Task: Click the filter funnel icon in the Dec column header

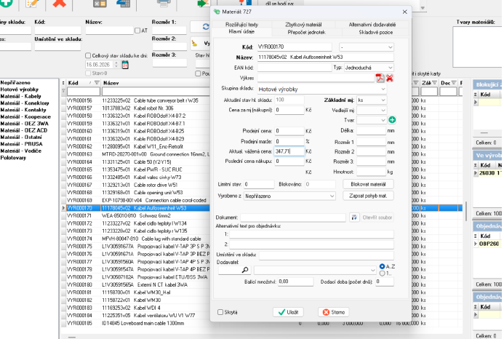Action: (454, 83)
